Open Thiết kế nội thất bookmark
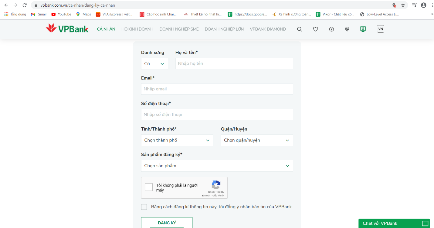The height and width of the screenshot is (228, 434). point(202,14)
